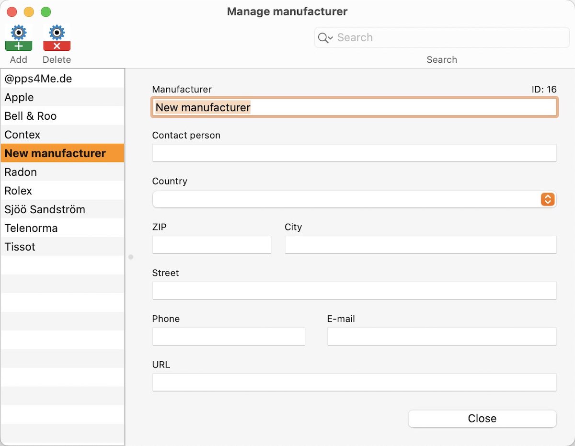575x446 pixels.
Task: Click the Street input field
Action: pyautogui.click(x=355, y=291)
